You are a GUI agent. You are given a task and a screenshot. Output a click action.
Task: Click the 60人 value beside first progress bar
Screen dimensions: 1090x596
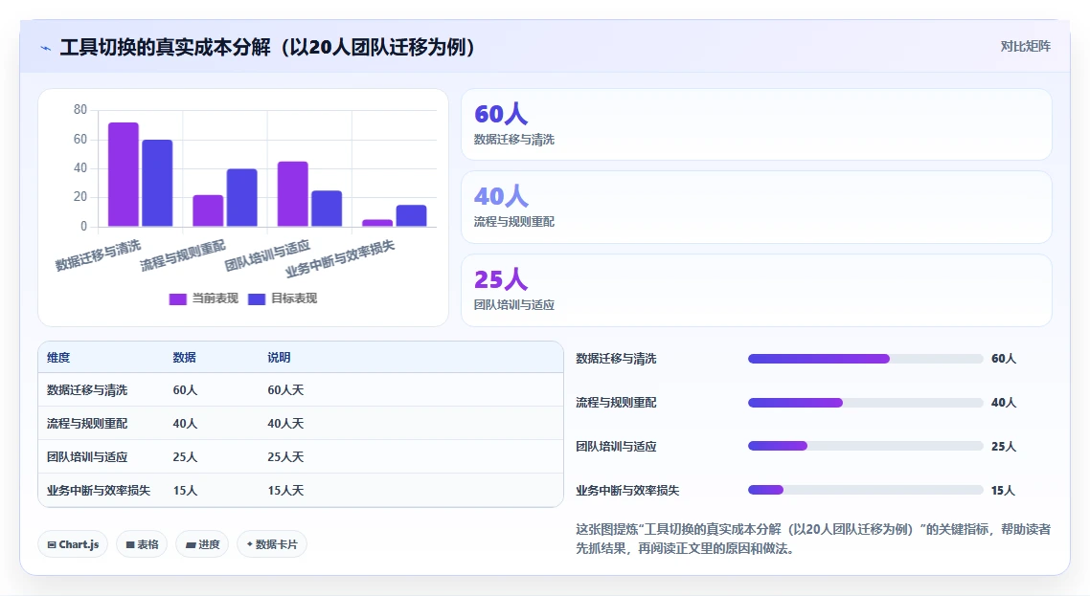tap(1004, 359)
